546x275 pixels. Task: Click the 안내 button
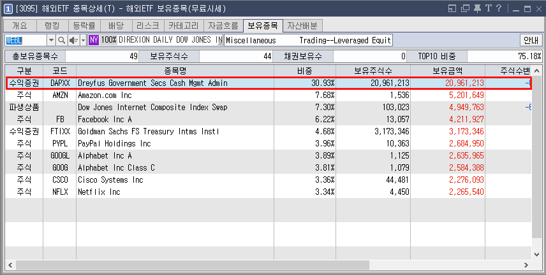pos(531,40)
